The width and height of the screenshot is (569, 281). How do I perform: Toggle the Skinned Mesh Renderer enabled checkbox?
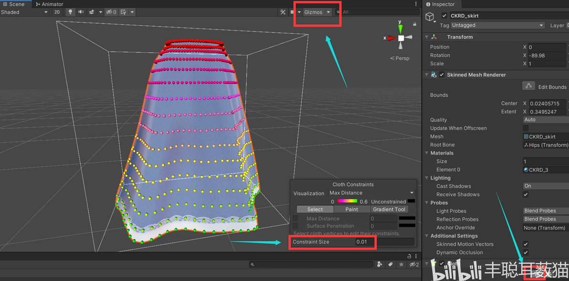tap(442, 75)
